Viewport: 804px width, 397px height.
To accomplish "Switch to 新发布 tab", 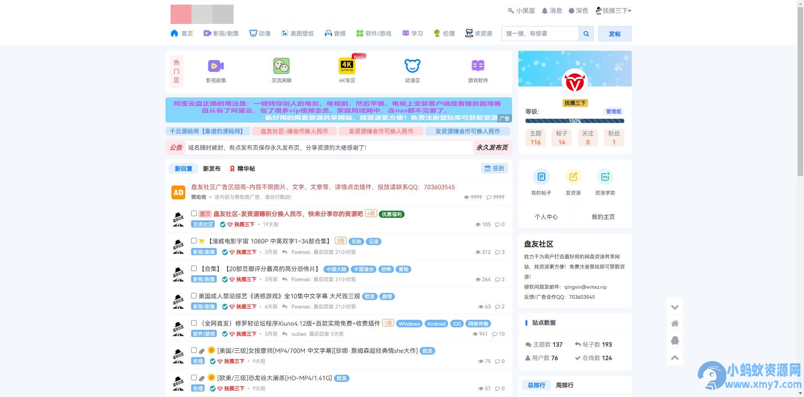I will 212,168.
